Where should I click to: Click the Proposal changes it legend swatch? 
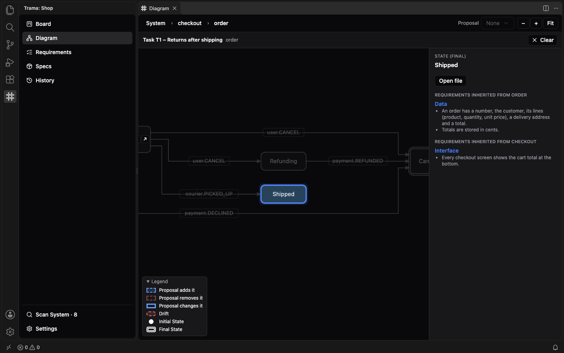pyautogui.click(x=151, y=306)
